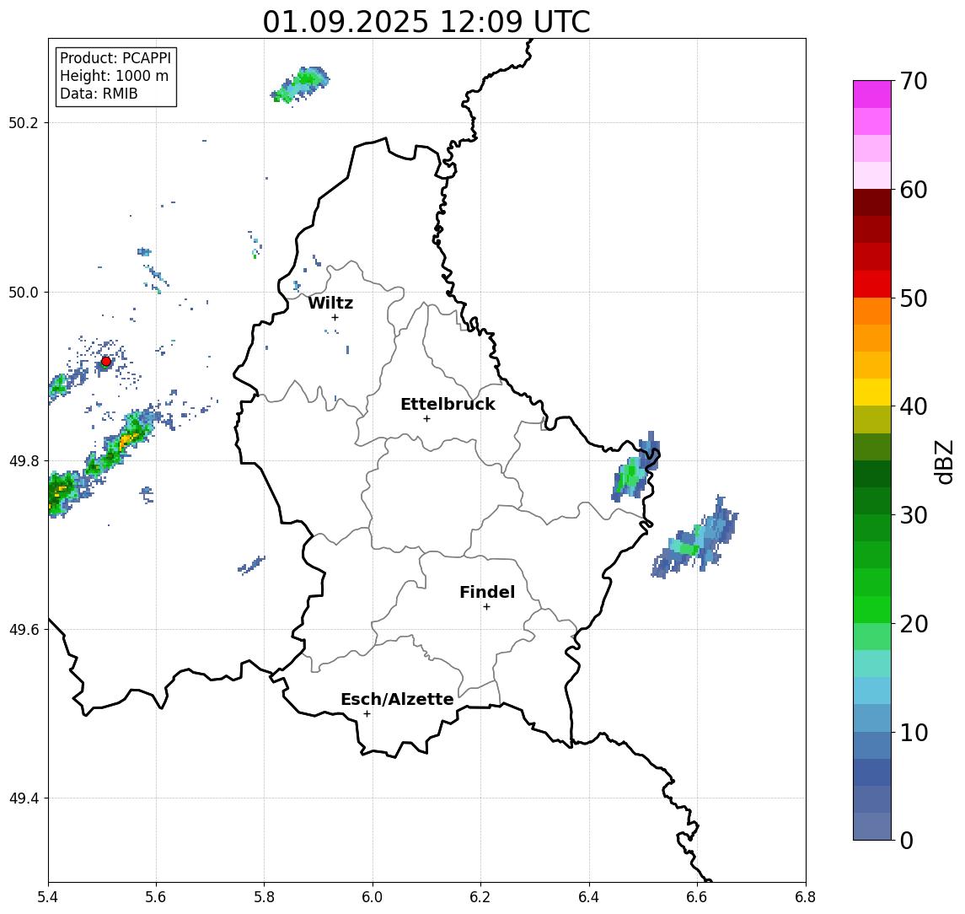Select the bright red colorbar segment above 50
This screenshot has height=914, width=965.
click(x=872, y=284)
